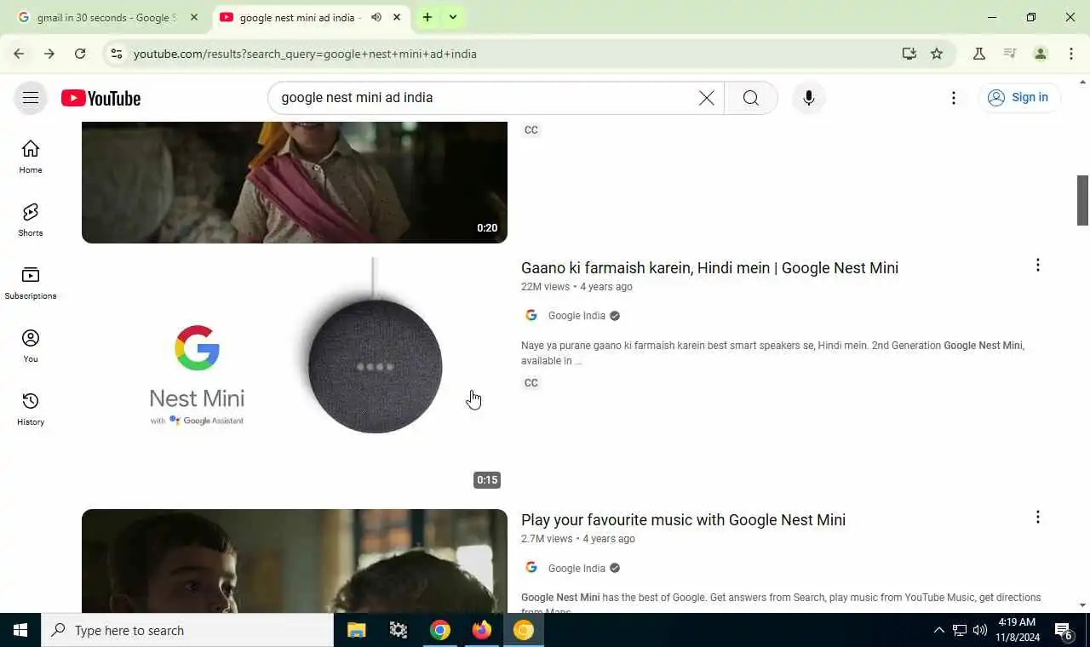Open Chrome three-dot menu
1090x647 pixels.
pos(1071,54)
